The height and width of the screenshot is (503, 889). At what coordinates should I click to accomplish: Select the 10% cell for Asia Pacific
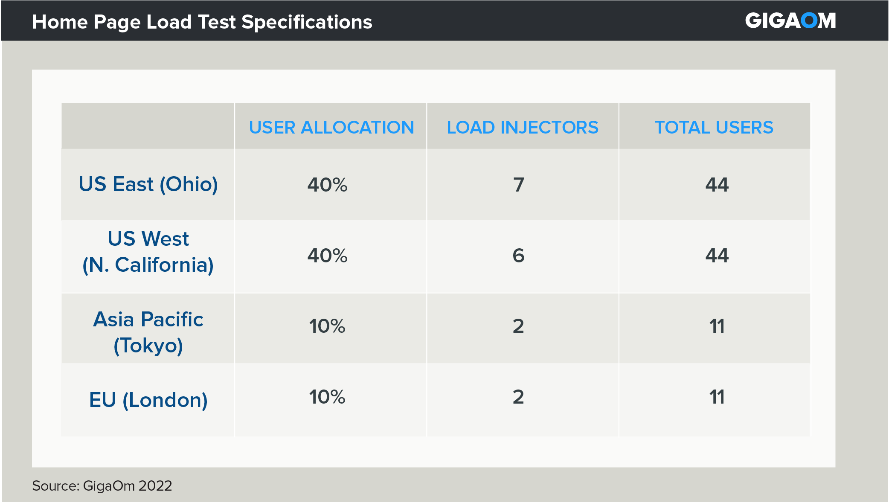[327, 326]
